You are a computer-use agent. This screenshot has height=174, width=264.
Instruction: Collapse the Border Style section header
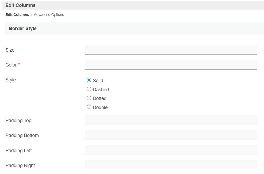click(x=23, y=28)
